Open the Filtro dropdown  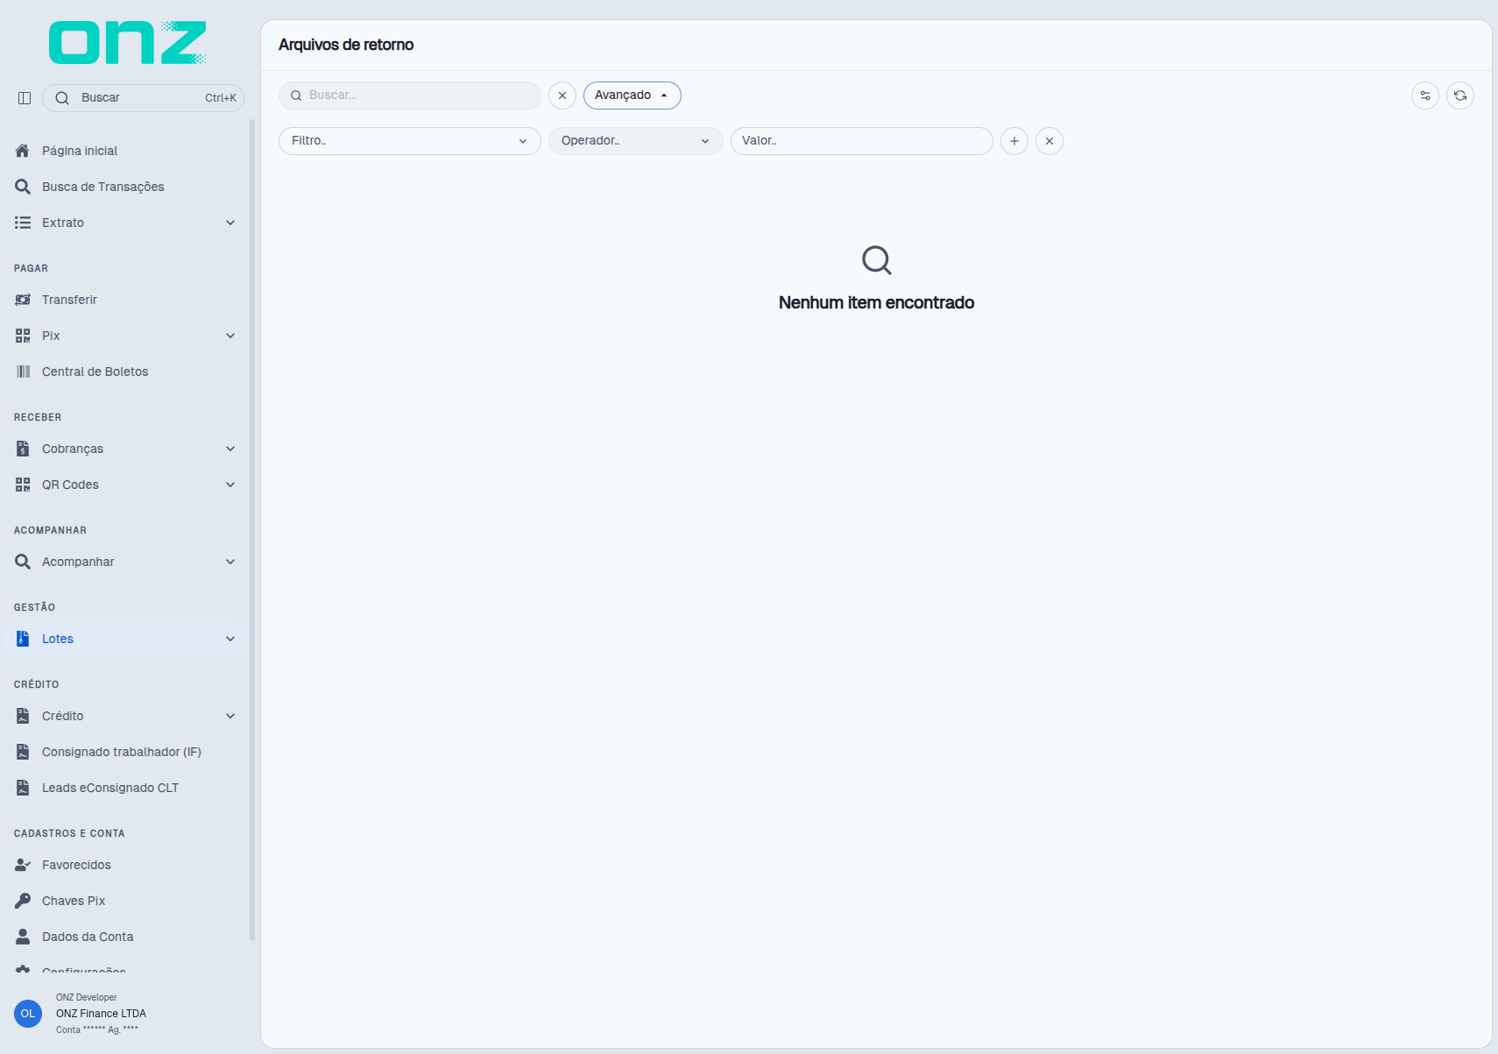[410, 141]
